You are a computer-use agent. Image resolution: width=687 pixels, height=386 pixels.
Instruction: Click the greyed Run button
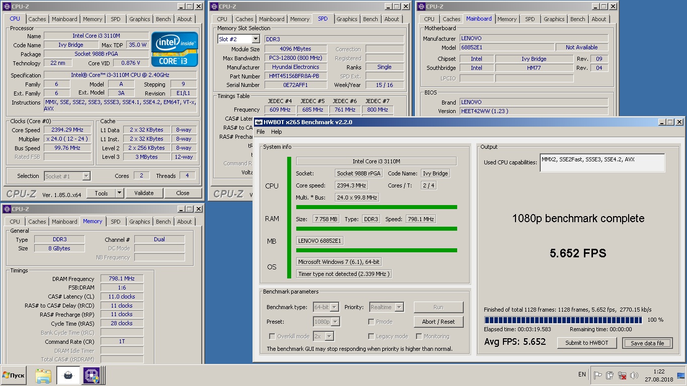tap(439, 307)
